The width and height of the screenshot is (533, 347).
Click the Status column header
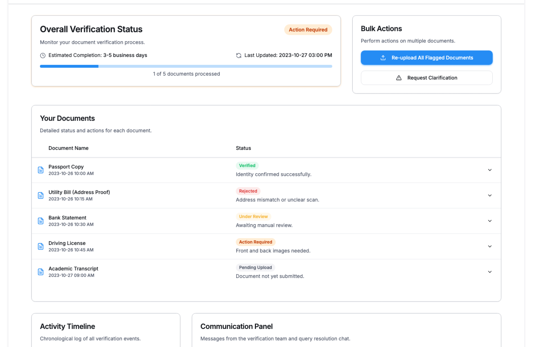click(x=243, y=148)
